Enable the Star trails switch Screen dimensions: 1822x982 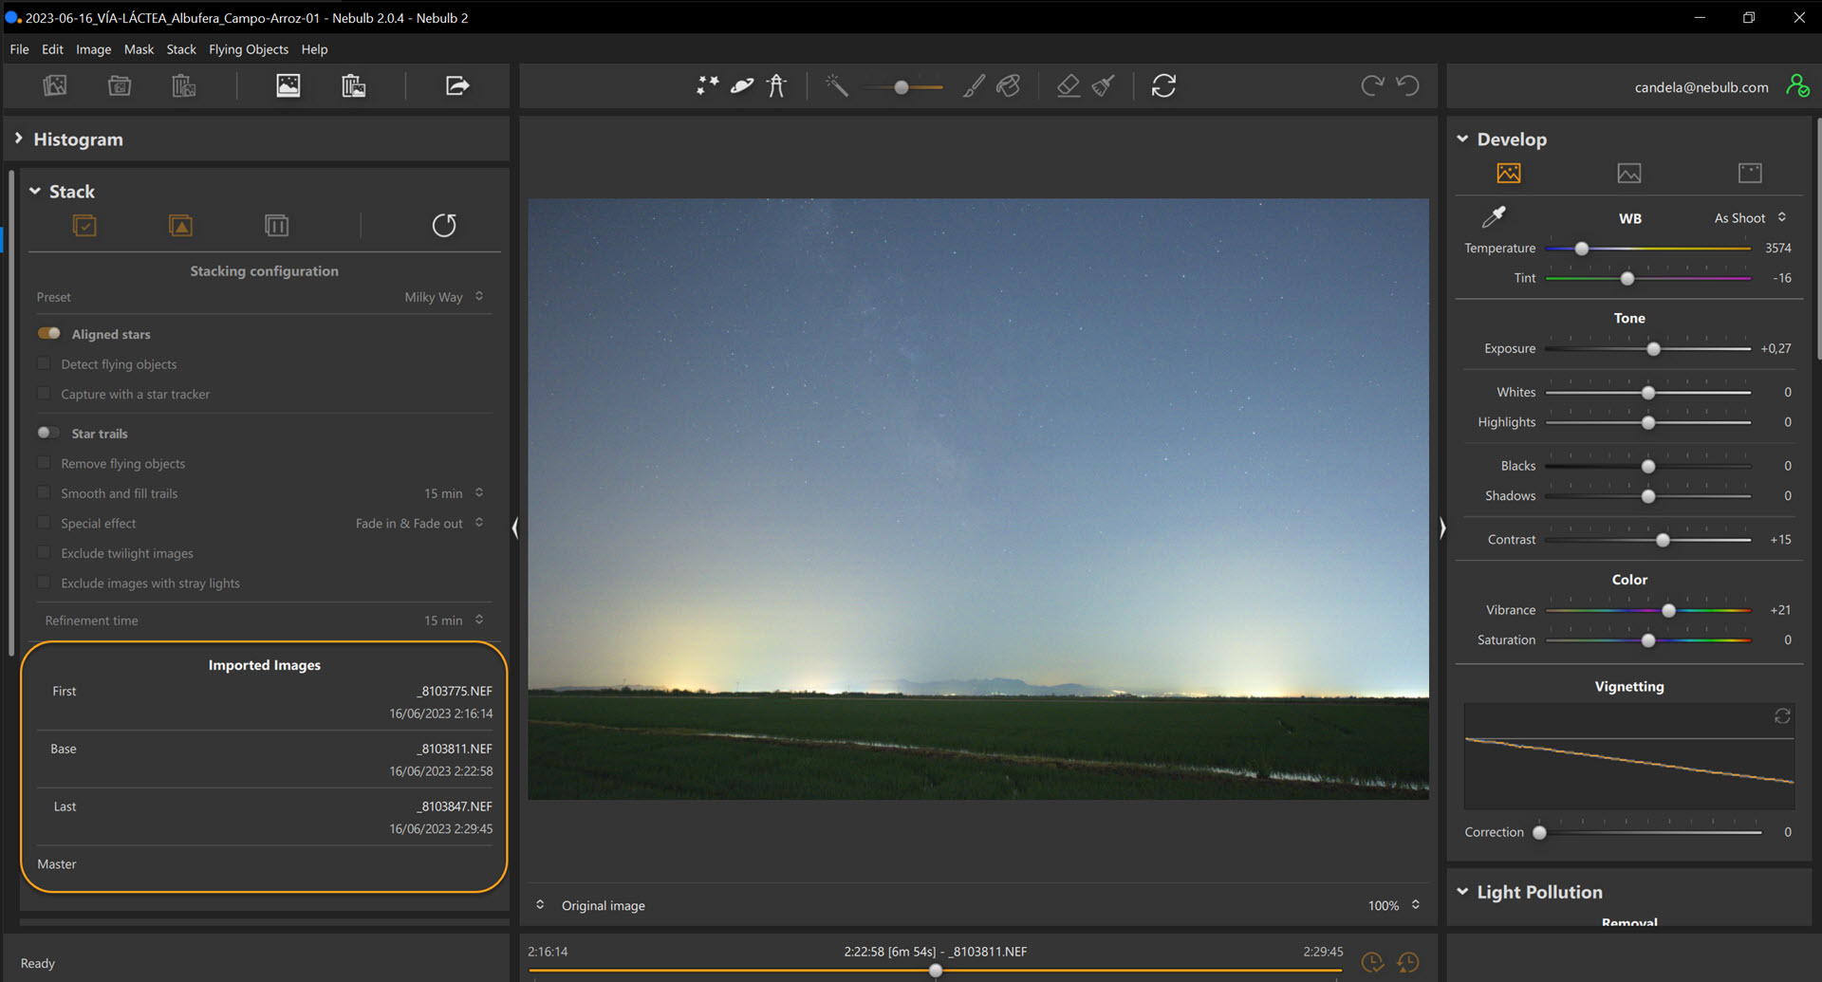(x=48, y=434)
